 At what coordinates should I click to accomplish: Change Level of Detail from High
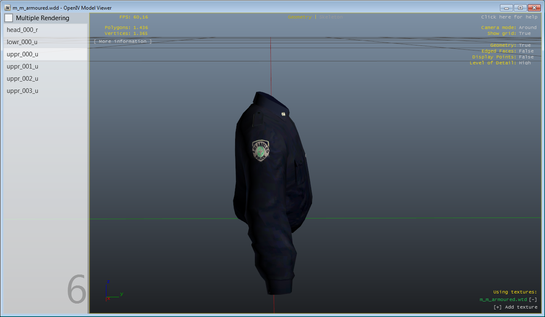[524, 63]
